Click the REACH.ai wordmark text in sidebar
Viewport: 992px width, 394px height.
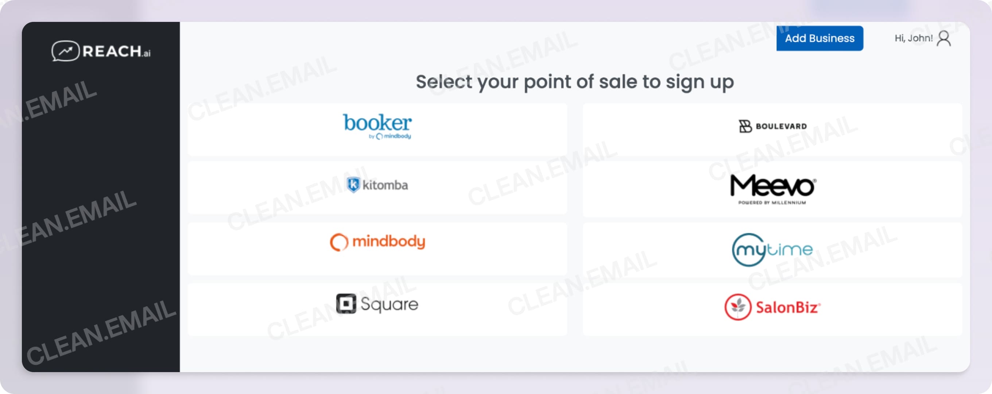click(x=116, y=51)
